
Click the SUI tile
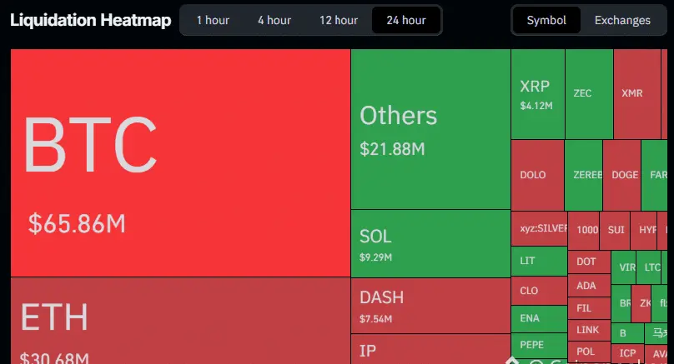tap(616, 229)
